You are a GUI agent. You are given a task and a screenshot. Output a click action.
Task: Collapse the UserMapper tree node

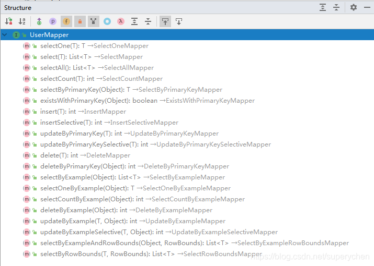[5, 35]
